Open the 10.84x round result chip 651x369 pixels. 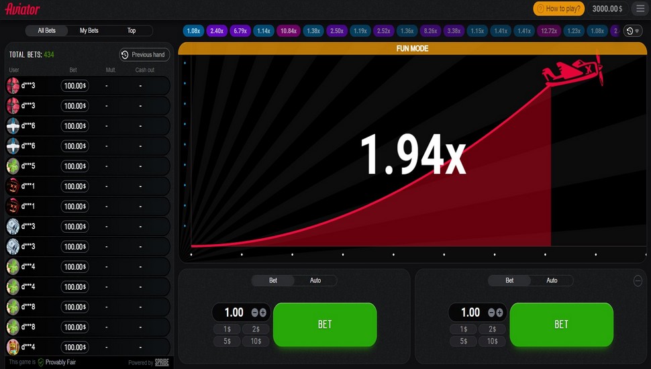click(x=289, y=31)
